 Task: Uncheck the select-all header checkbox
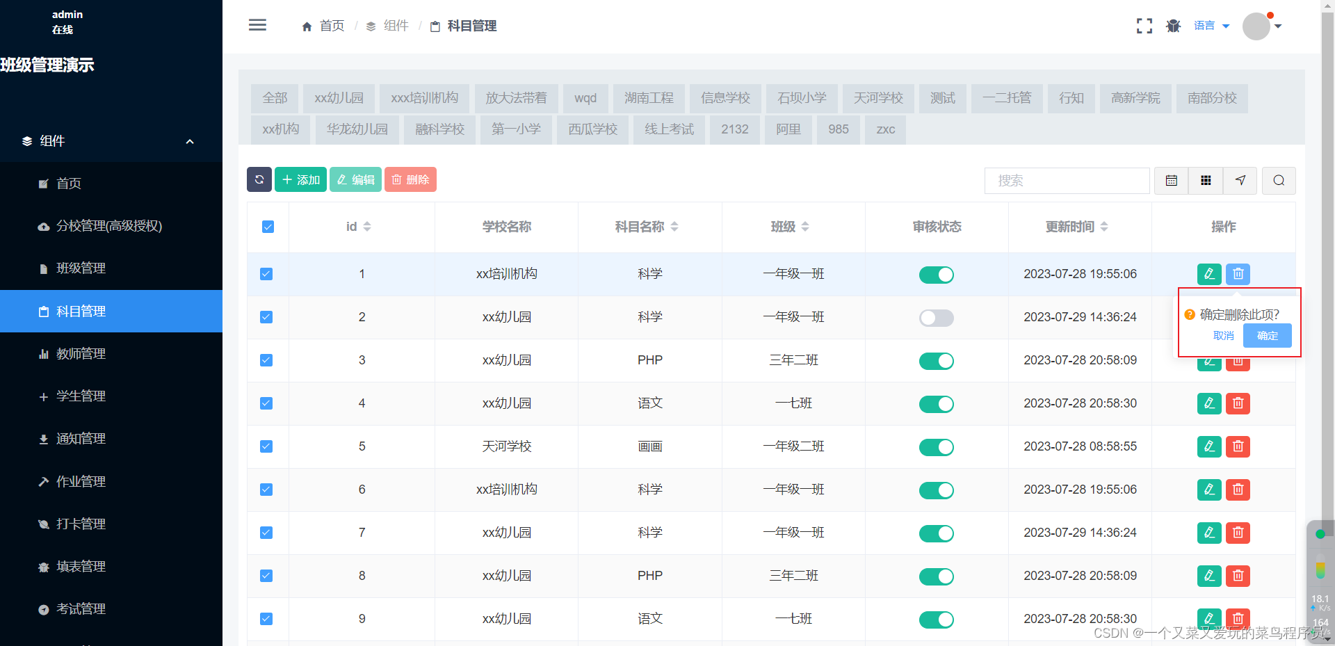pos(268,227)
